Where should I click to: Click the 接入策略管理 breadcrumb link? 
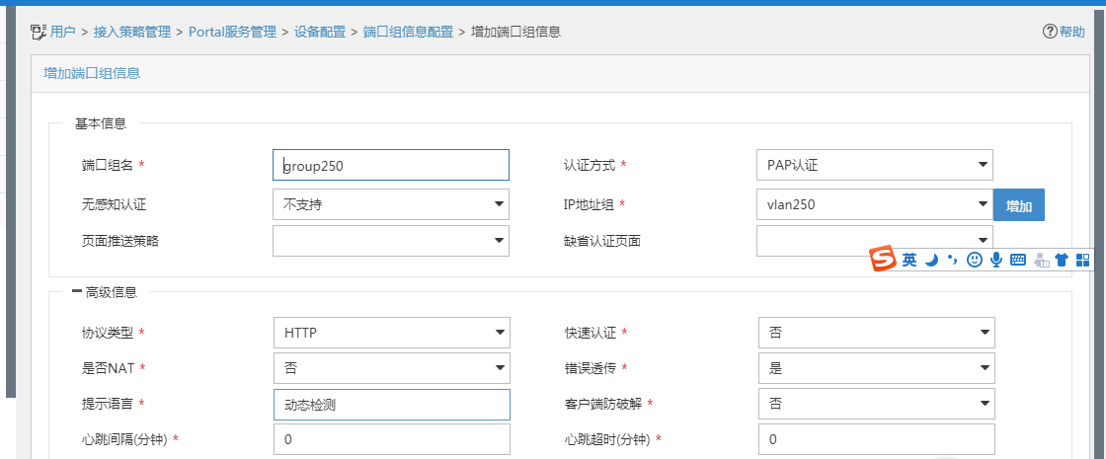132,32
